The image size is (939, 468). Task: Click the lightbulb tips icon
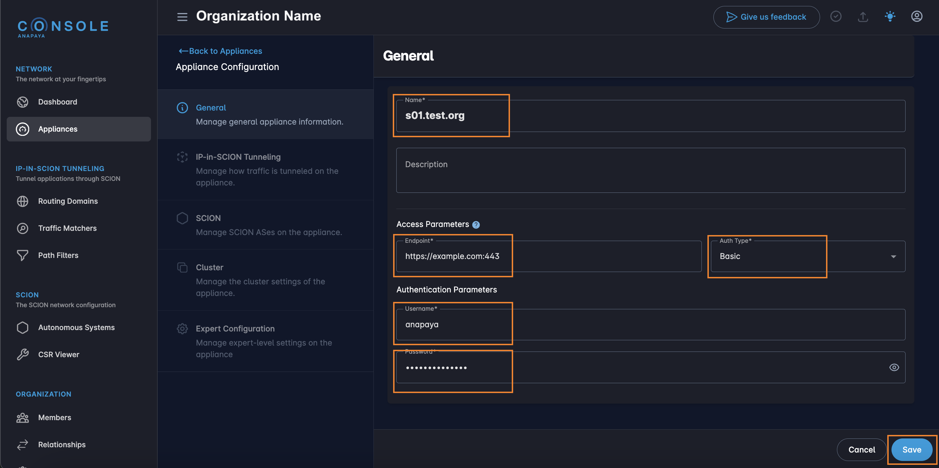point(890,16)
